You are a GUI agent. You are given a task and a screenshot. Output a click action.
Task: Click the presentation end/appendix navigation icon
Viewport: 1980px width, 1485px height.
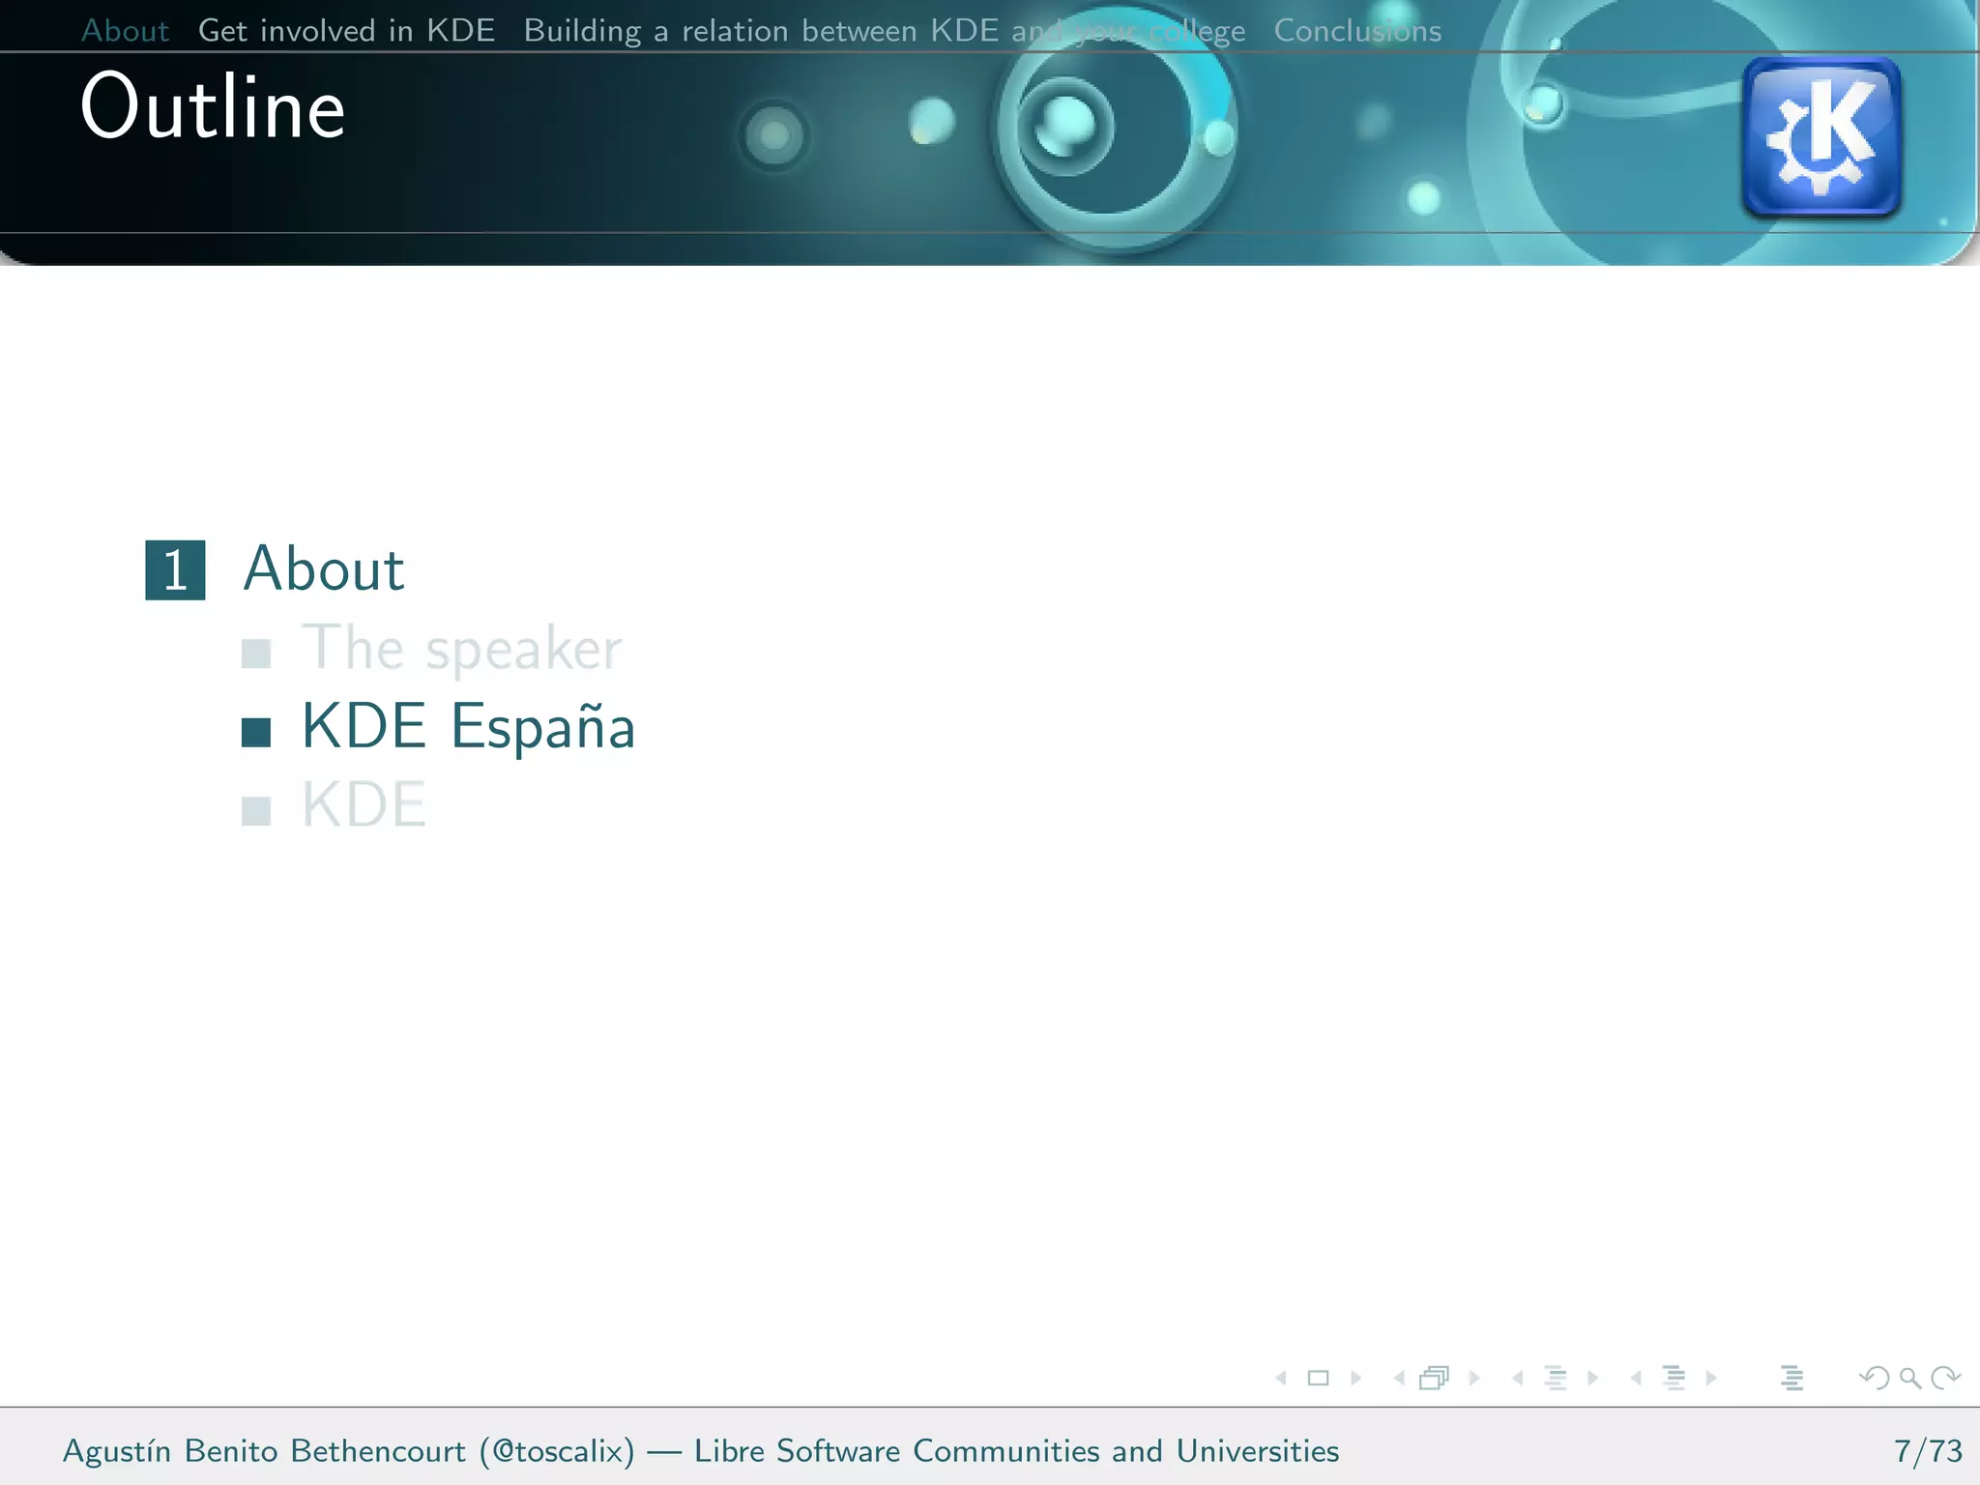(1791, 1378)
